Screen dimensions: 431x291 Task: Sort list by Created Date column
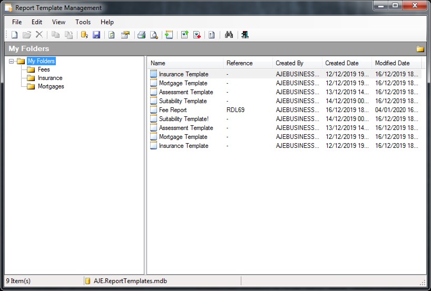click(x=341, y=63)
